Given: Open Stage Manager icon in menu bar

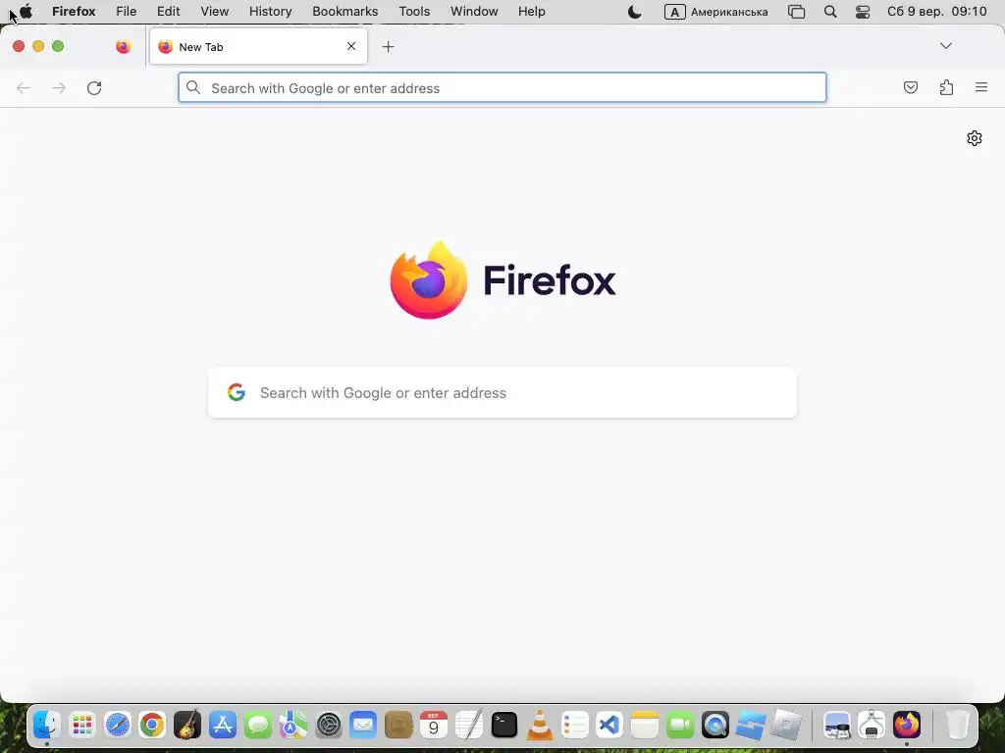Looking at the screenshot, I should coord(796,12).
